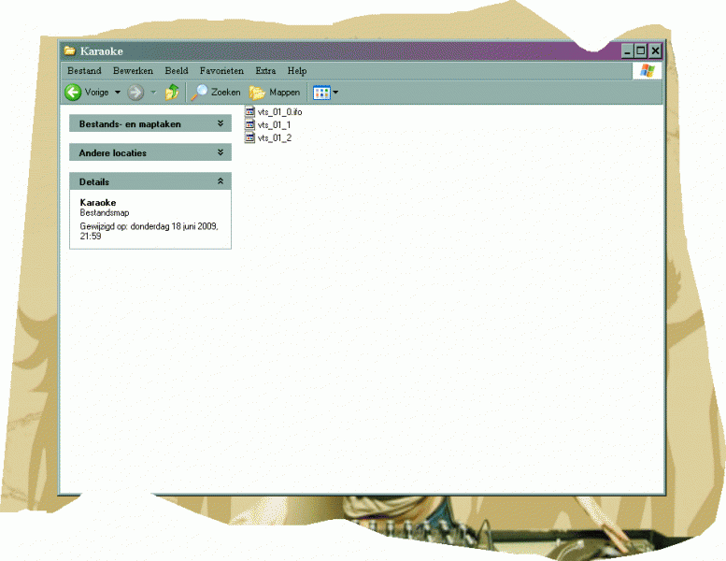Image resolution: width=726 pixels, height=561 pixels.
Task: Click the Vorige button label
Action: 96,93
